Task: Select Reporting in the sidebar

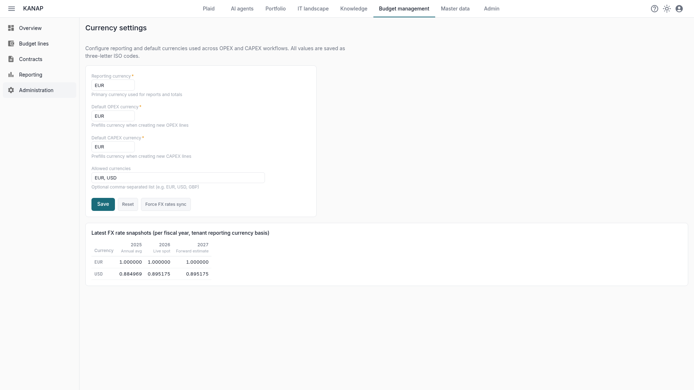Action: point(39,75)
